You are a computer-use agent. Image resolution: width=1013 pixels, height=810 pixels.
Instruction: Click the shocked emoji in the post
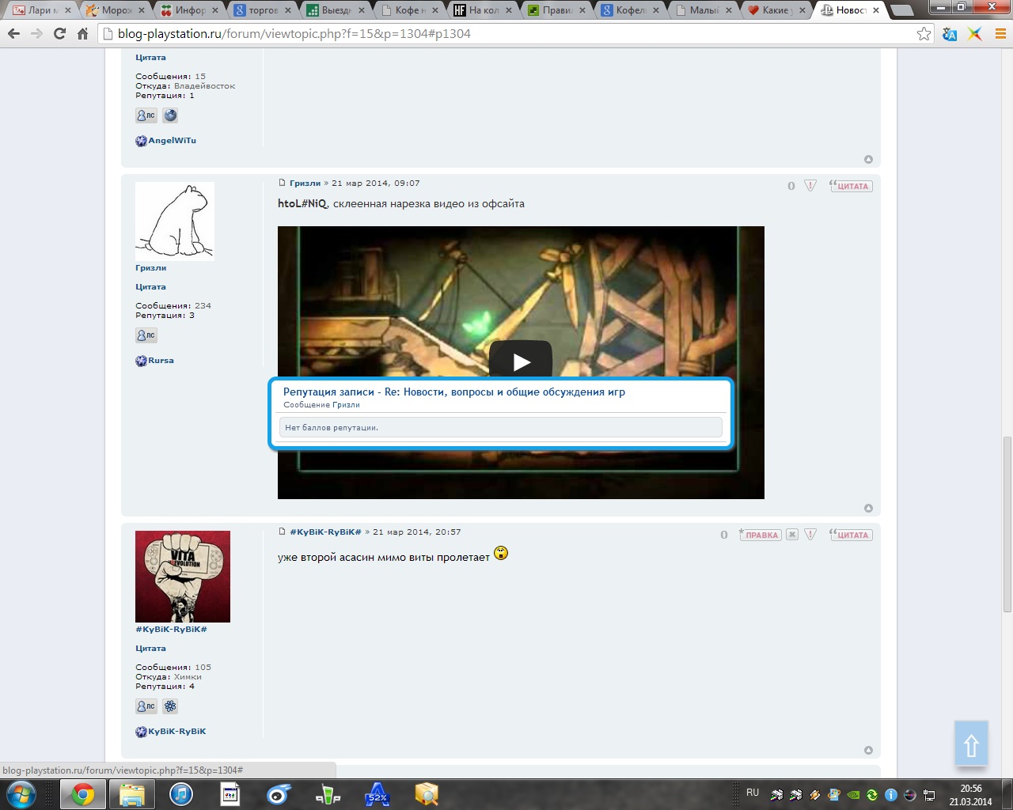pyautogui.click(x=501, y=553)
